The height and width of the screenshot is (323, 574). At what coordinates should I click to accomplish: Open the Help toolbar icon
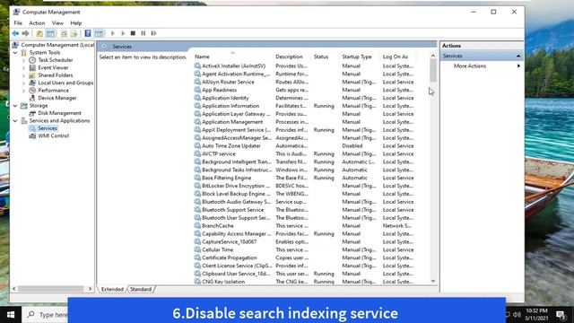(88, 33)
